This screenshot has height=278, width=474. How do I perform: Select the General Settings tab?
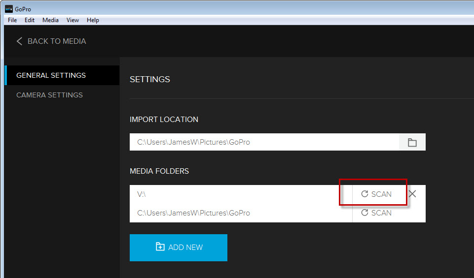pyautogui.click(x=51, y=75)
